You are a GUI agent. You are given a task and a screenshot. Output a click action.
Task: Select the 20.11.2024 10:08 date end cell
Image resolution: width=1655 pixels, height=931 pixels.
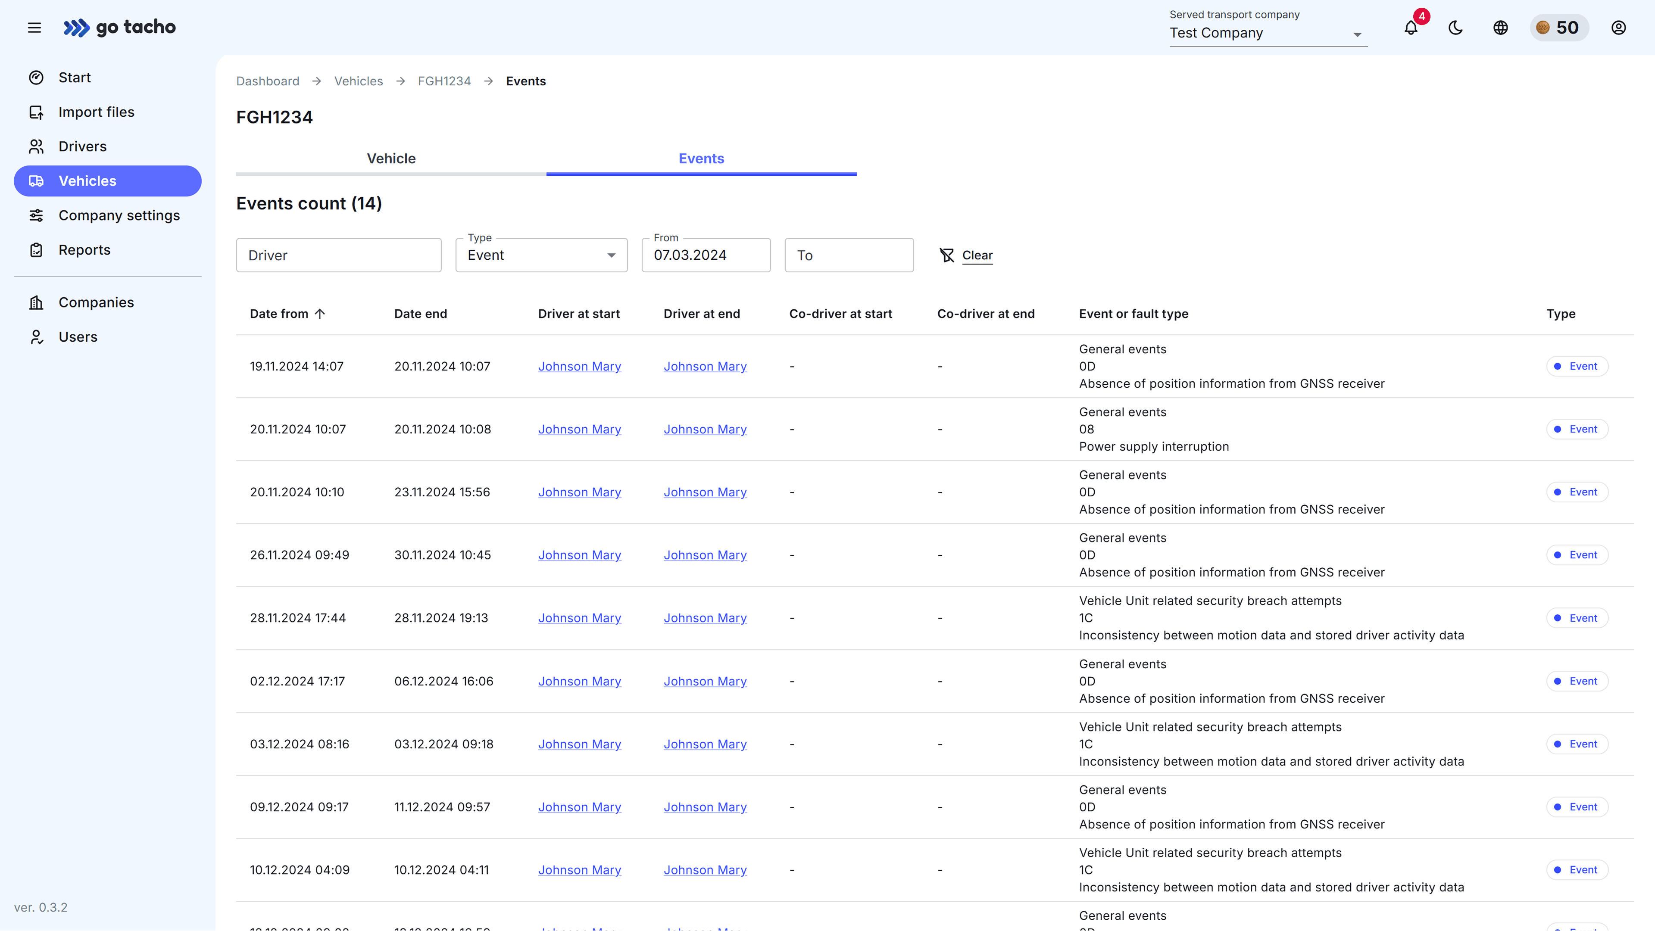pyautogui.click(x=443, y=430)
